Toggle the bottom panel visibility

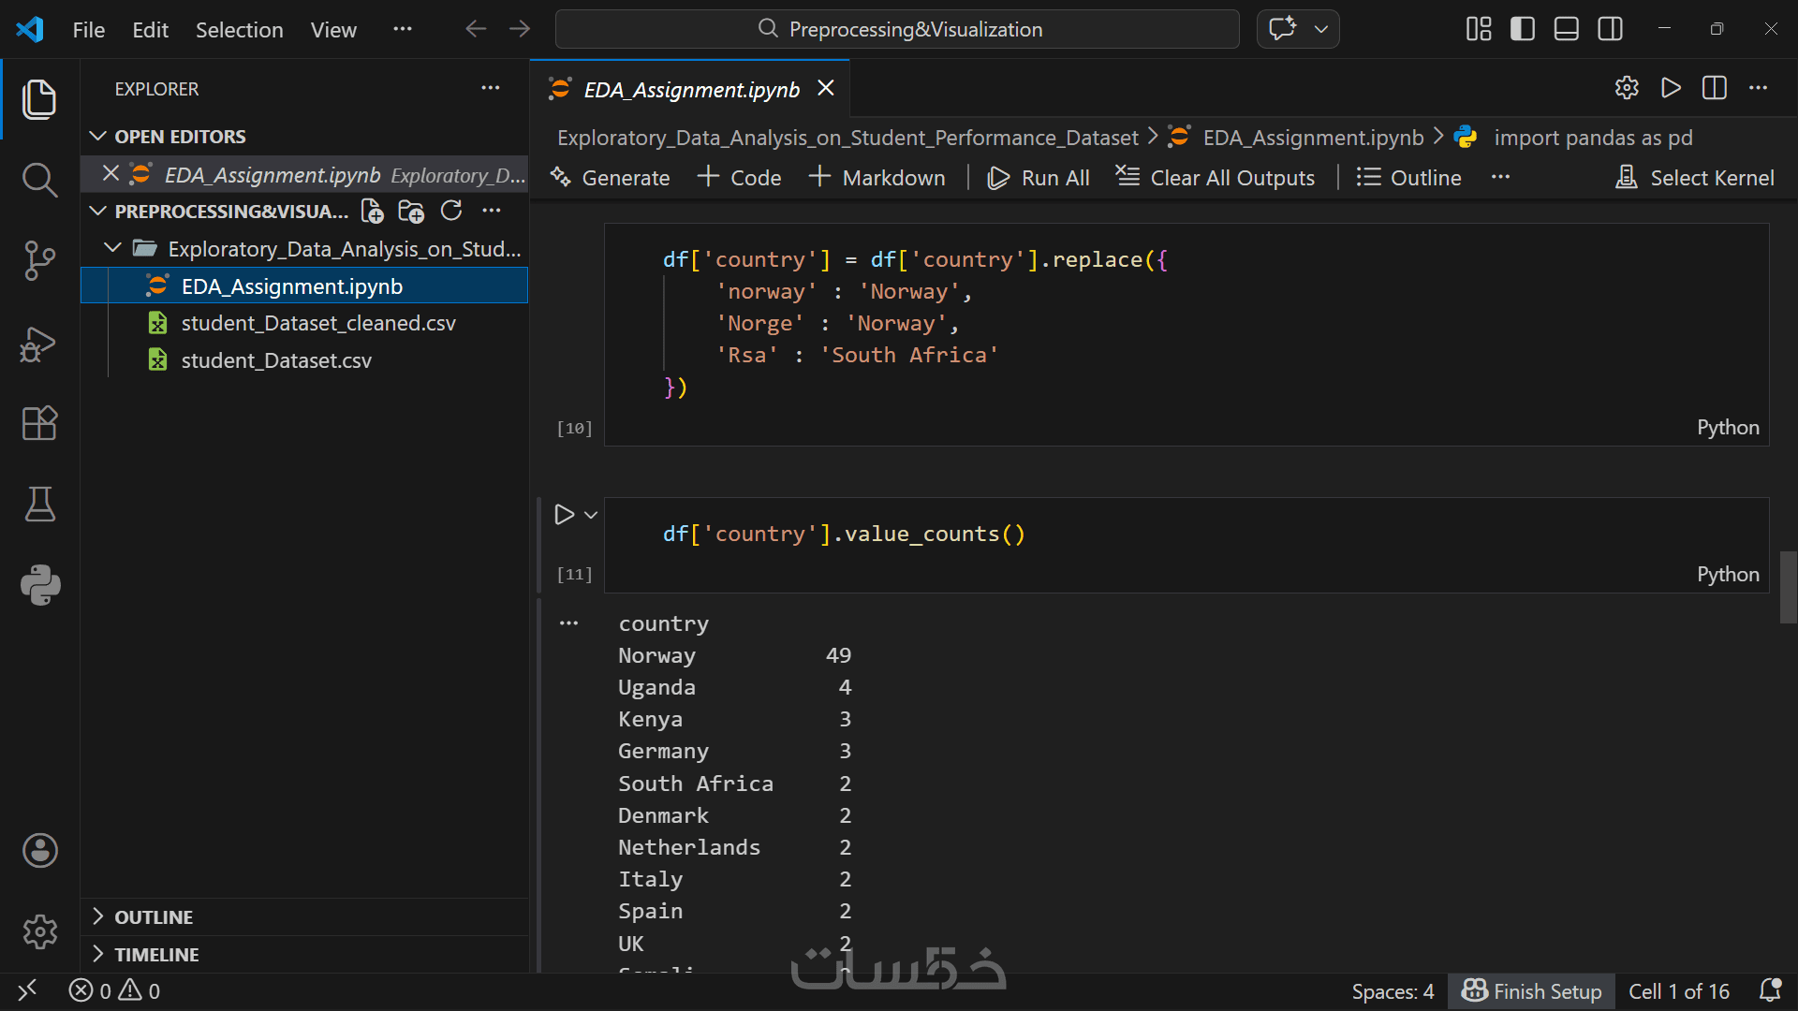[x=1567, y=29]
